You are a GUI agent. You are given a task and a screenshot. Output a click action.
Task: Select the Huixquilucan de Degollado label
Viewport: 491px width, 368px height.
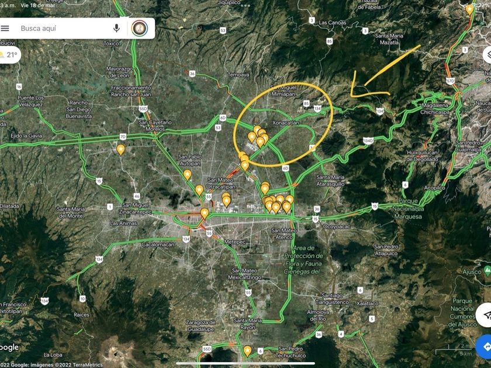coord(422,156)
